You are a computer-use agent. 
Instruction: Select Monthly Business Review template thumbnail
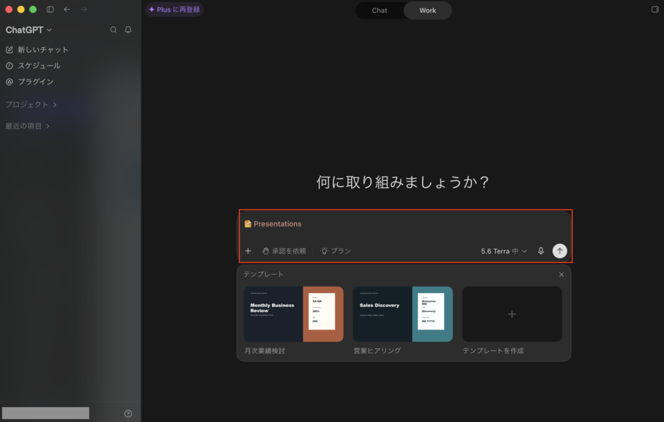pyautogui.click(x=294, y=314)
